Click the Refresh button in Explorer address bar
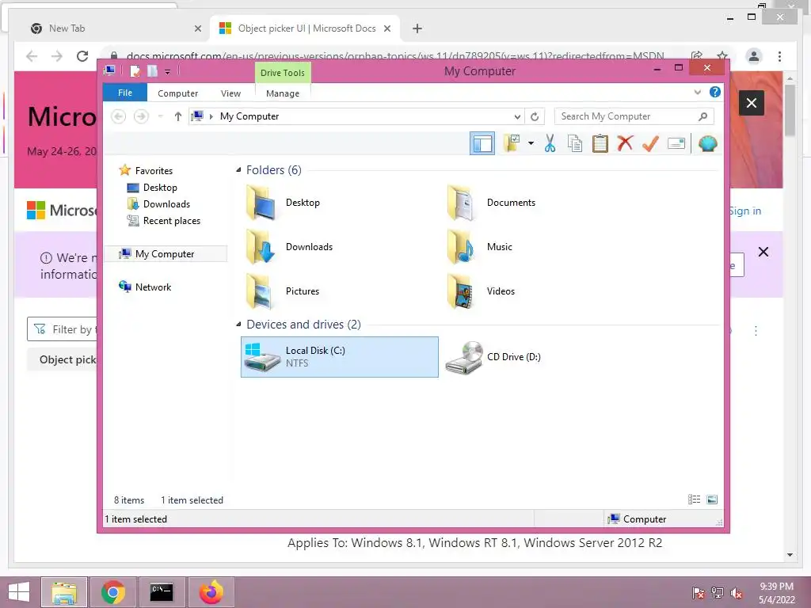 point(535,117)
